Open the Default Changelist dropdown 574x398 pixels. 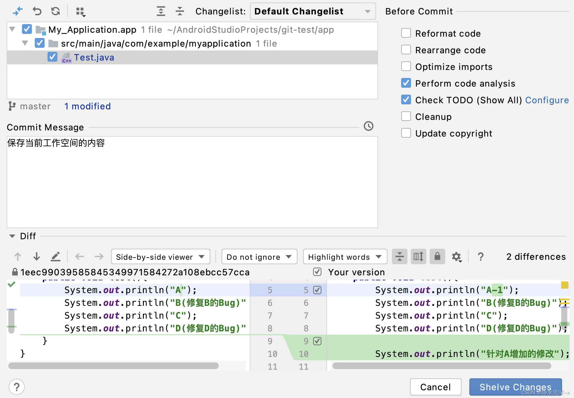tap(313, 11)
